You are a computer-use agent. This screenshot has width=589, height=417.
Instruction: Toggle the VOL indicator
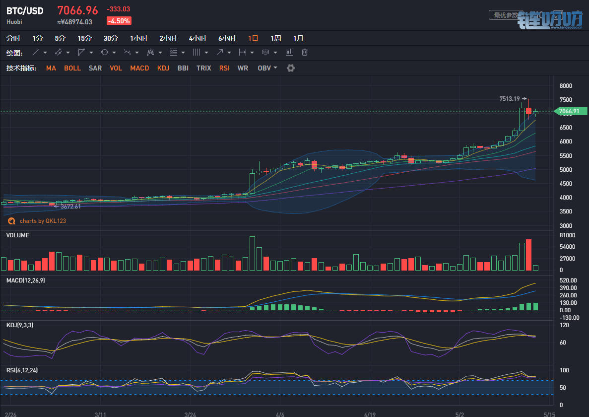pos(116,68)
